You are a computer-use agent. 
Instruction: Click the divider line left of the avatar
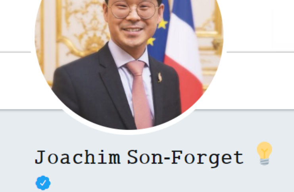pyautogui.click(x=15, y=52)
